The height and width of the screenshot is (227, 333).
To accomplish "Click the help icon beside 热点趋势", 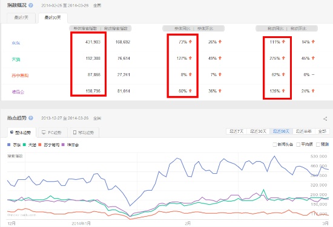I will [x=31, y=118].
